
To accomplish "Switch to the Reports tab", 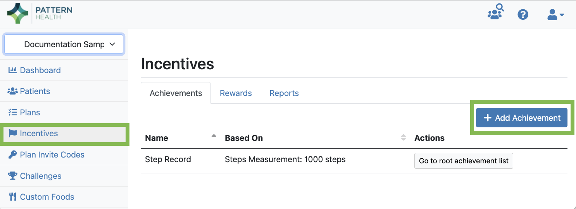I will click(284, 93).
